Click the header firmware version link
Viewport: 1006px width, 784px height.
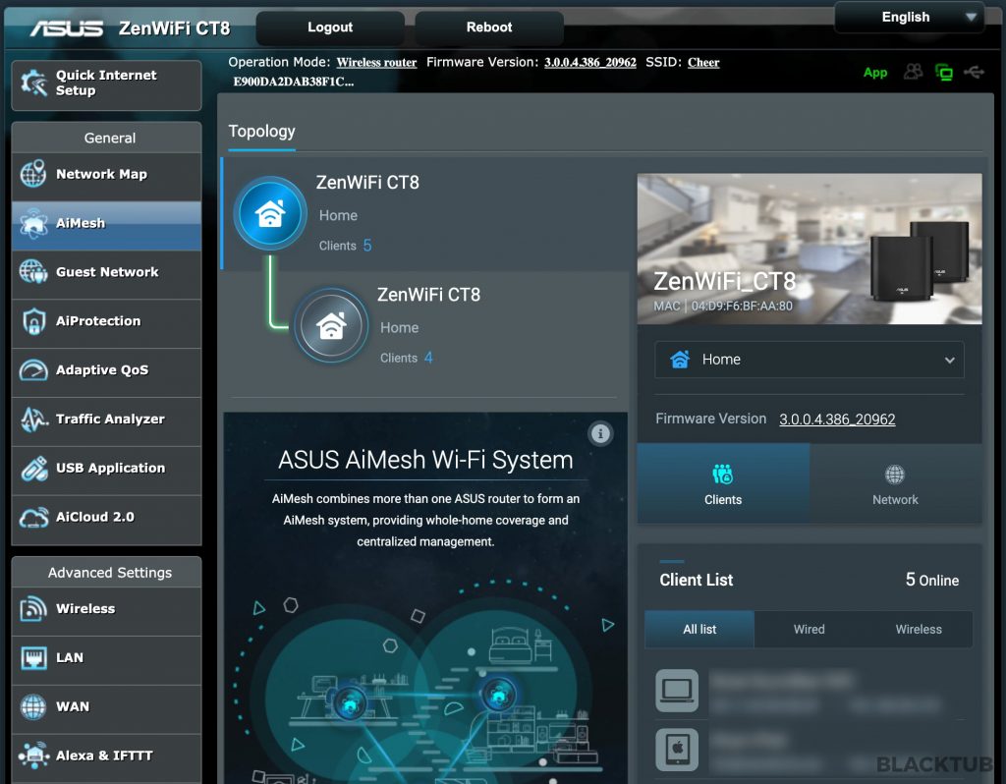click(x=590, y=63)
